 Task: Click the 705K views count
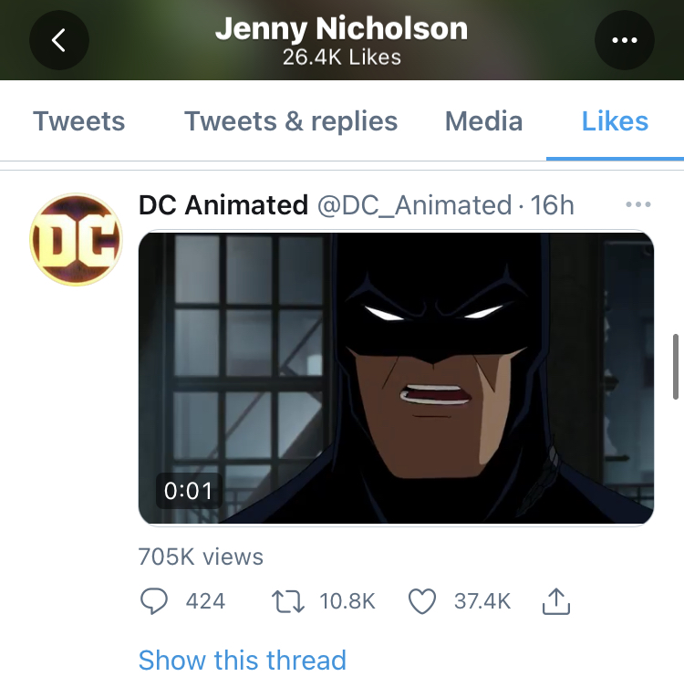[x=201, y=557]
